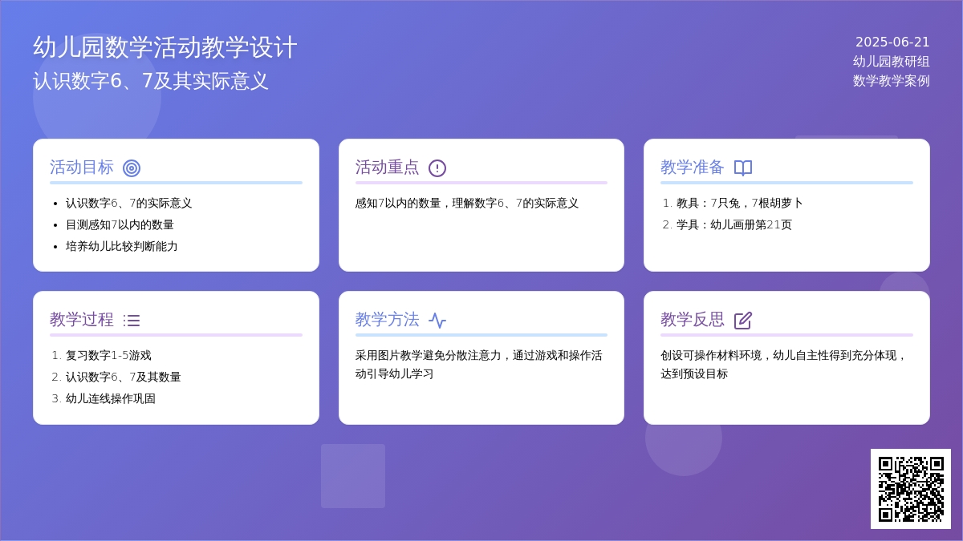Click the date 2025-06-21

pos(892,42)
